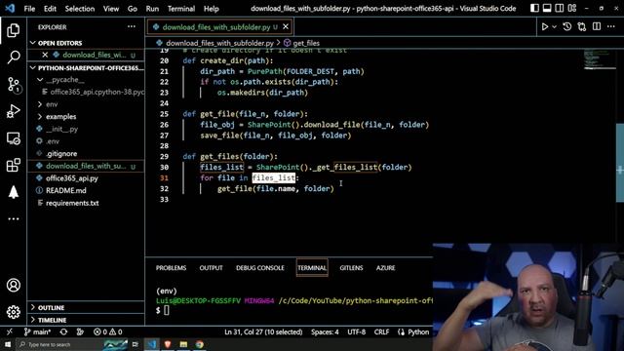This screenshot has height=351, width=624.
Task: Open the Selection menu
Action: (x=80, y=9)
